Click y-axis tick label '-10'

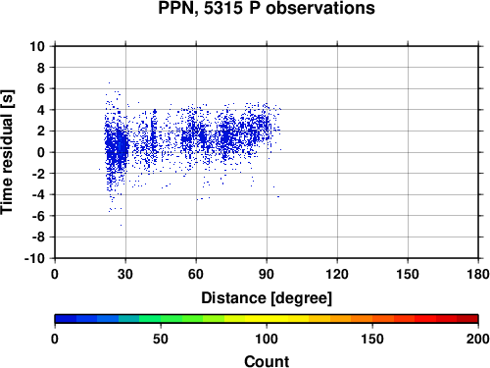pos(34,258)
